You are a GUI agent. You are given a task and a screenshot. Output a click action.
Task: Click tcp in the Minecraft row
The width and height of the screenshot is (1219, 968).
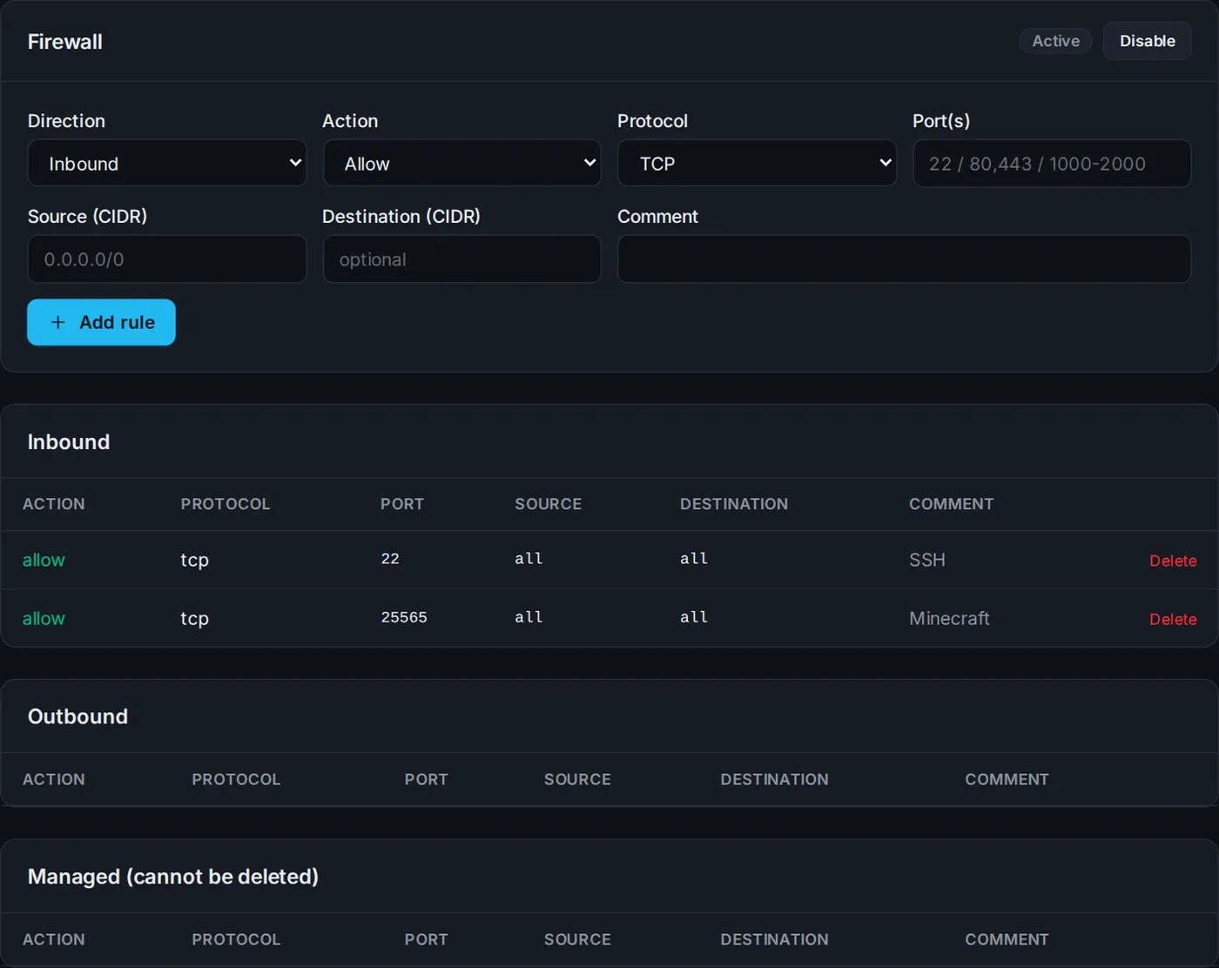(194, 618)
